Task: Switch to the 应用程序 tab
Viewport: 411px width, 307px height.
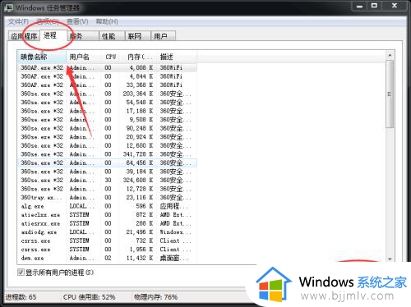Action: click(x=24, y=36)
